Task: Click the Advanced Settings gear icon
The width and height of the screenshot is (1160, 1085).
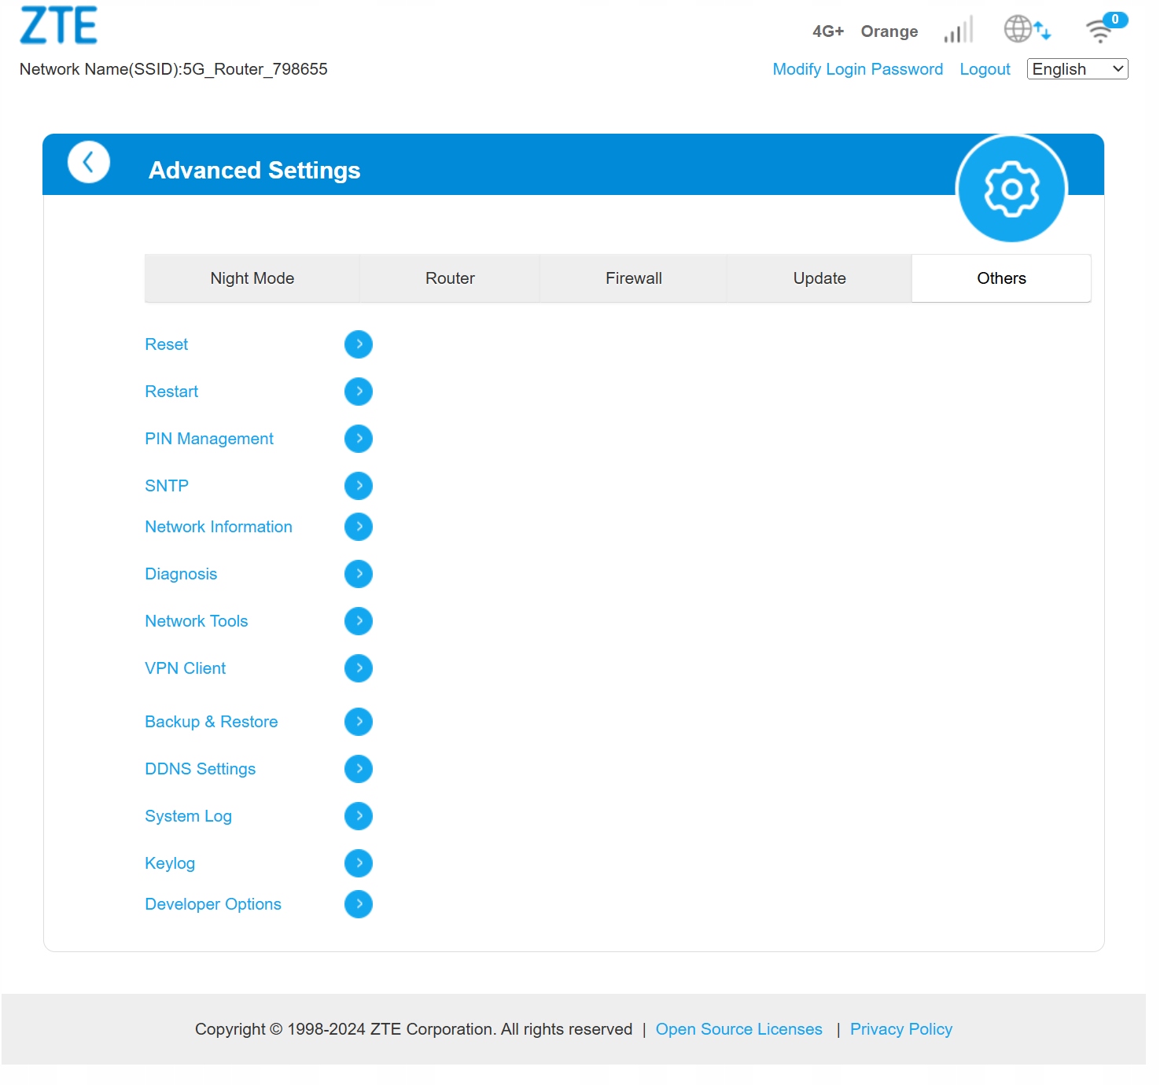Action: 1011,189
